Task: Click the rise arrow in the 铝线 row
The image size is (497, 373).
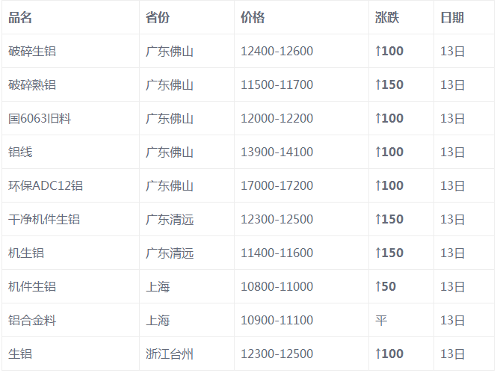Action: 378,152
